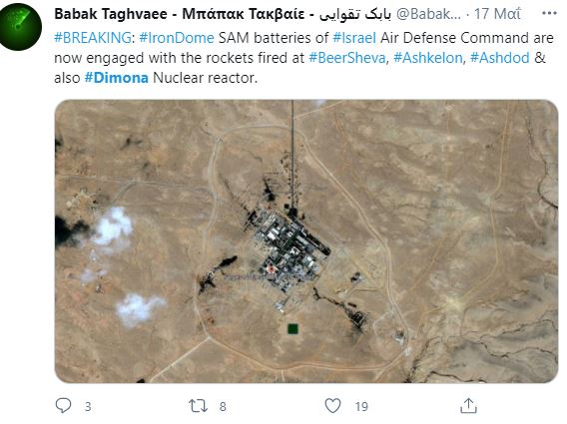Image resolution: width=567 pixels, height=424 pixels.
Task: Click the #Ashkelon hashtag
Action: click(428, 58)
